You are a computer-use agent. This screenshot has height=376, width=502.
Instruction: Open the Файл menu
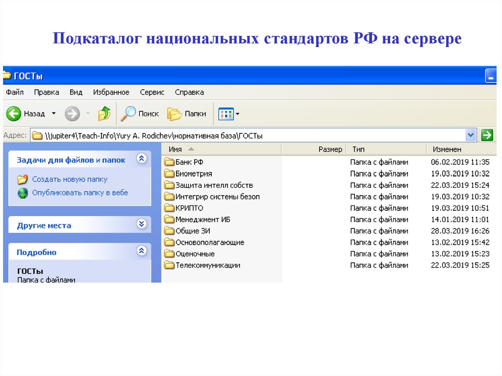(x=15, y=92)
